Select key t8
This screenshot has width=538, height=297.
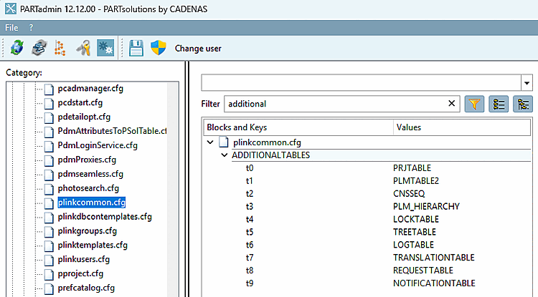tap(250, 271)
